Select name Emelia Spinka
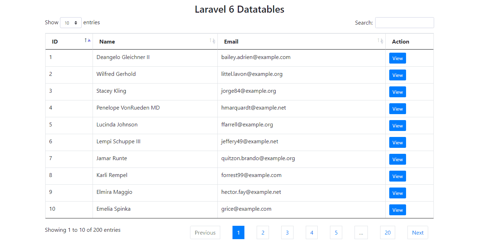Viewport: 479px width, 243px height. click(113, 209)
